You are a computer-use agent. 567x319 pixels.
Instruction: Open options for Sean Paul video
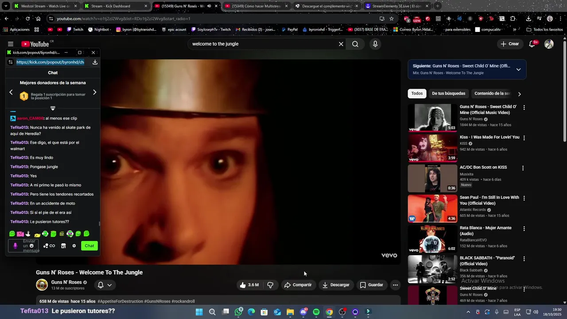point(524,198)
